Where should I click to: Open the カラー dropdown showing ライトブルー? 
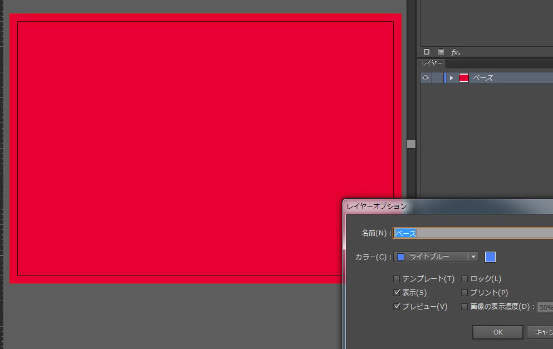pos(436,257)
